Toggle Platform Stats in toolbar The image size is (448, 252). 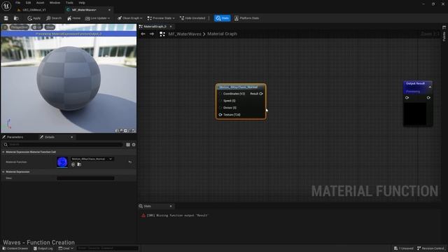[247, 18]
